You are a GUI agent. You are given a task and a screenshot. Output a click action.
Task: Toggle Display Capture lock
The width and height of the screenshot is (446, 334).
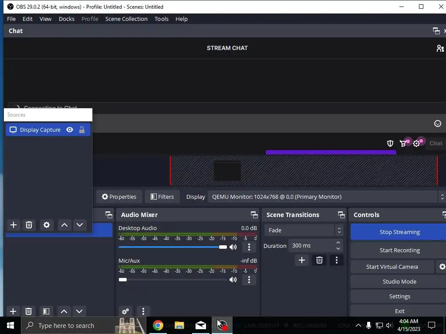pyautogui.click(x=82, y=130)
